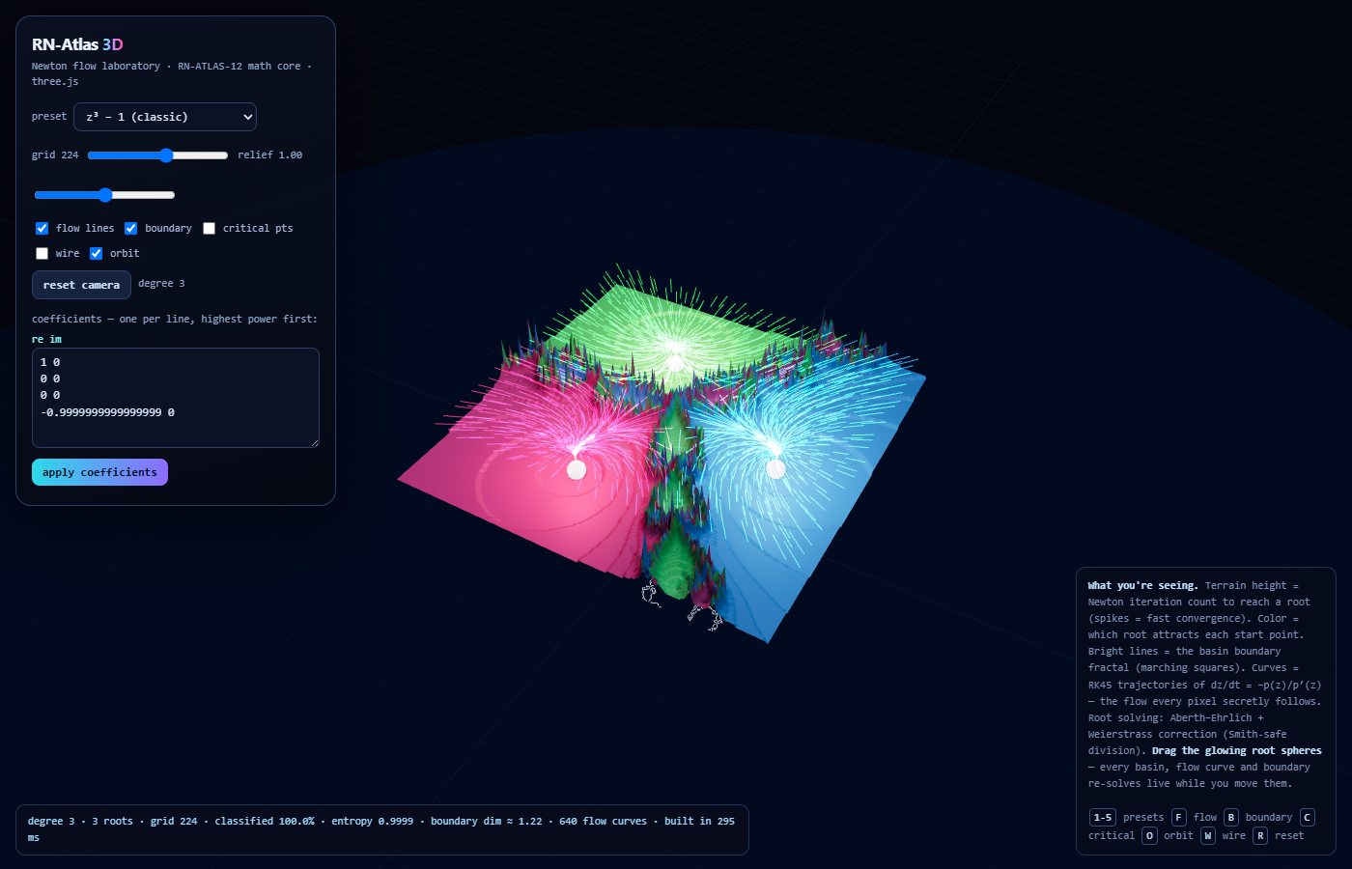
Task: Click the W wire key badge
Action: 1207,836
